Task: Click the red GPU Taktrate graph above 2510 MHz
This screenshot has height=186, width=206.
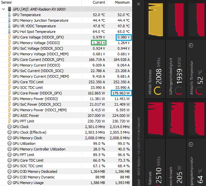Action: point(156,119)
